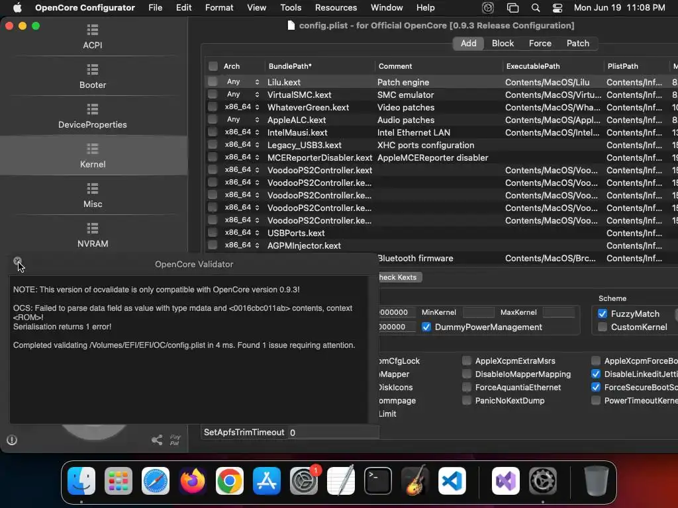Open the Apple menu
Screen dimensions: 678x508
17,8
